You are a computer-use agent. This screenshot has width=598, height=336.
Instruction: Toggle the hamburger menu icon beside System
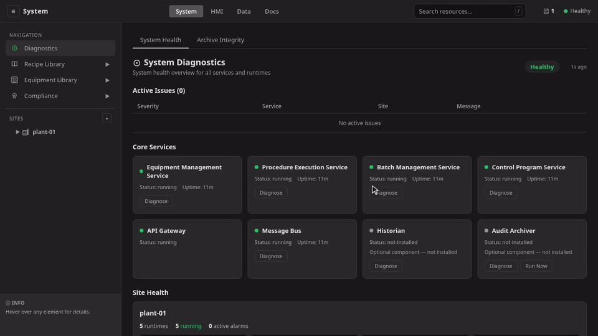[x=13, y=11]
